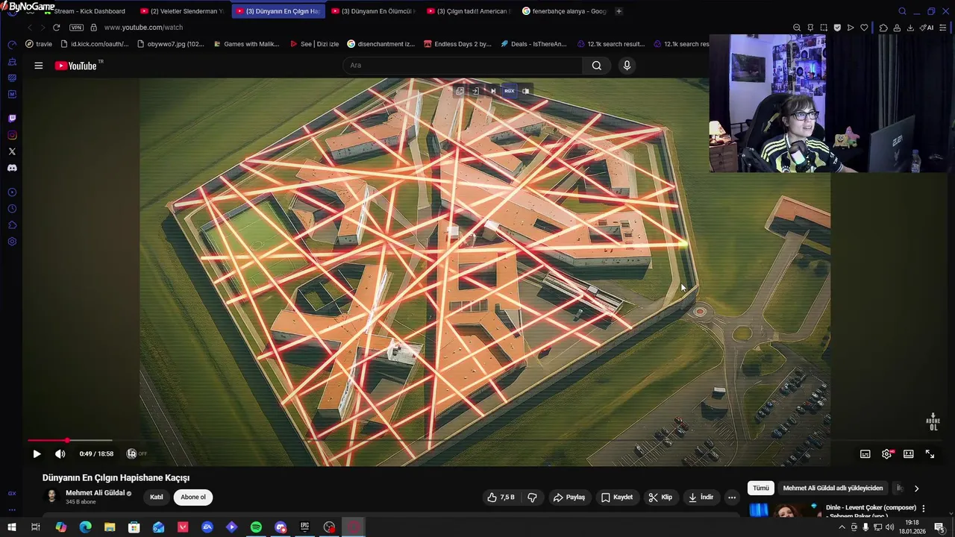Toggle the VPN badge in address bar

click(x=76, y=28)
